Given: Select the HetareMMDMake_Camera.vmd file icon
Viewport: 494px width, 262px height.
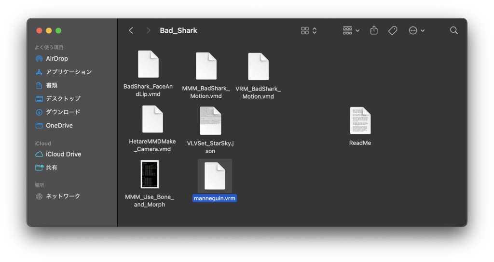Looking at the screenshot, I should click(x=152, y=119).
